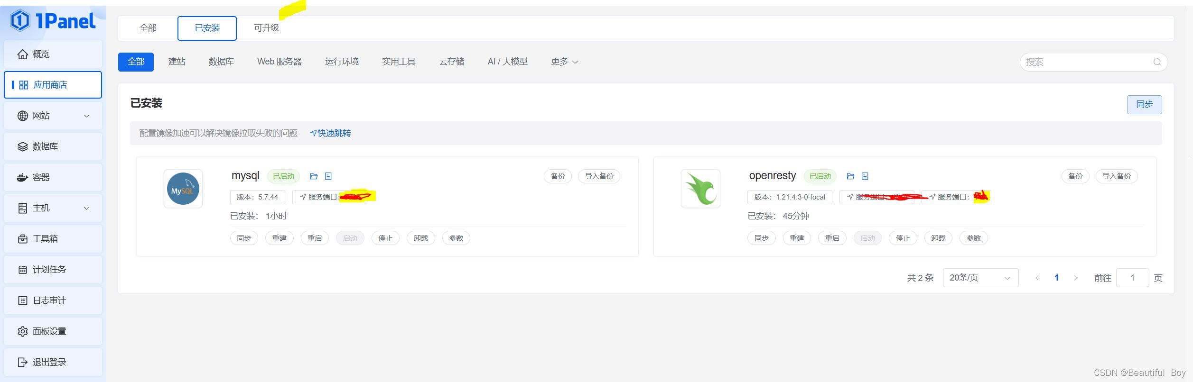1193x382 pixels.
Task: Click the exit icon beside 退出登录
Action: click(22, 362)
